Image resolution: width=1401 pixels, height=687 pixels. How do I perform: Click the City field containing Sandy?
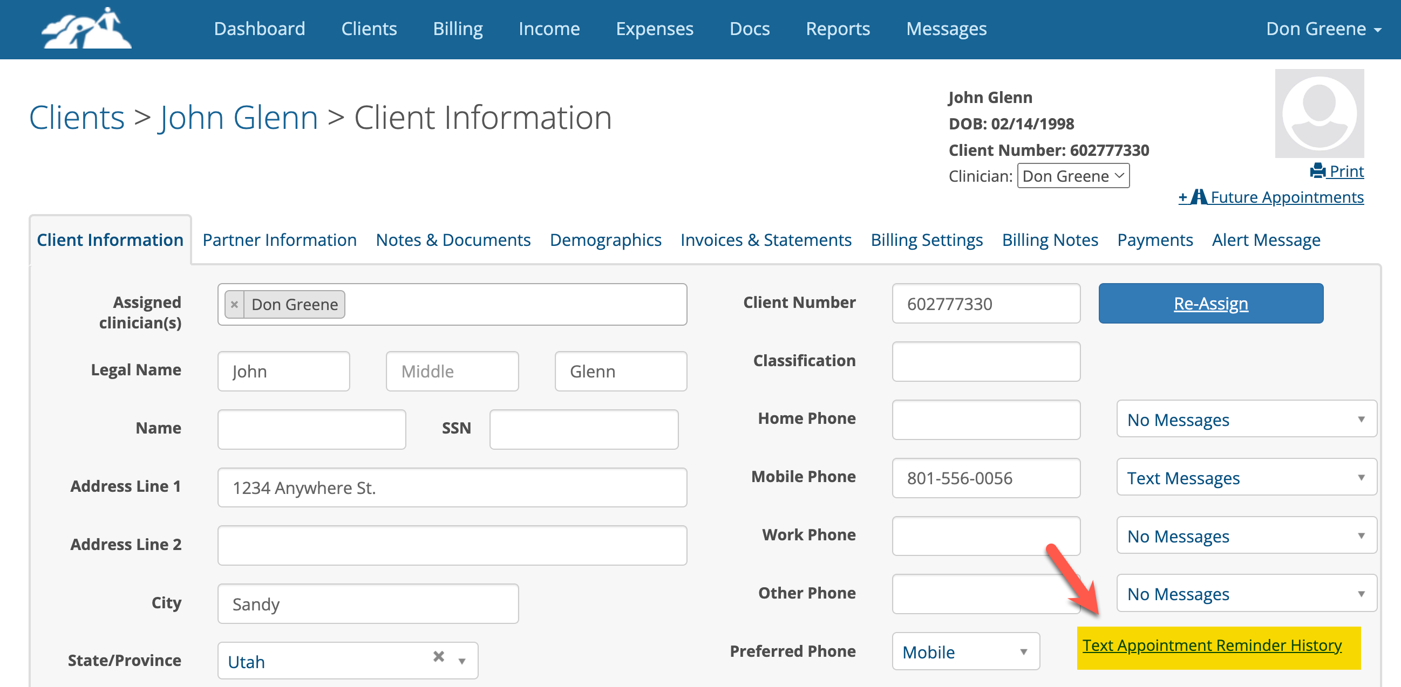[x=368, y=604]
